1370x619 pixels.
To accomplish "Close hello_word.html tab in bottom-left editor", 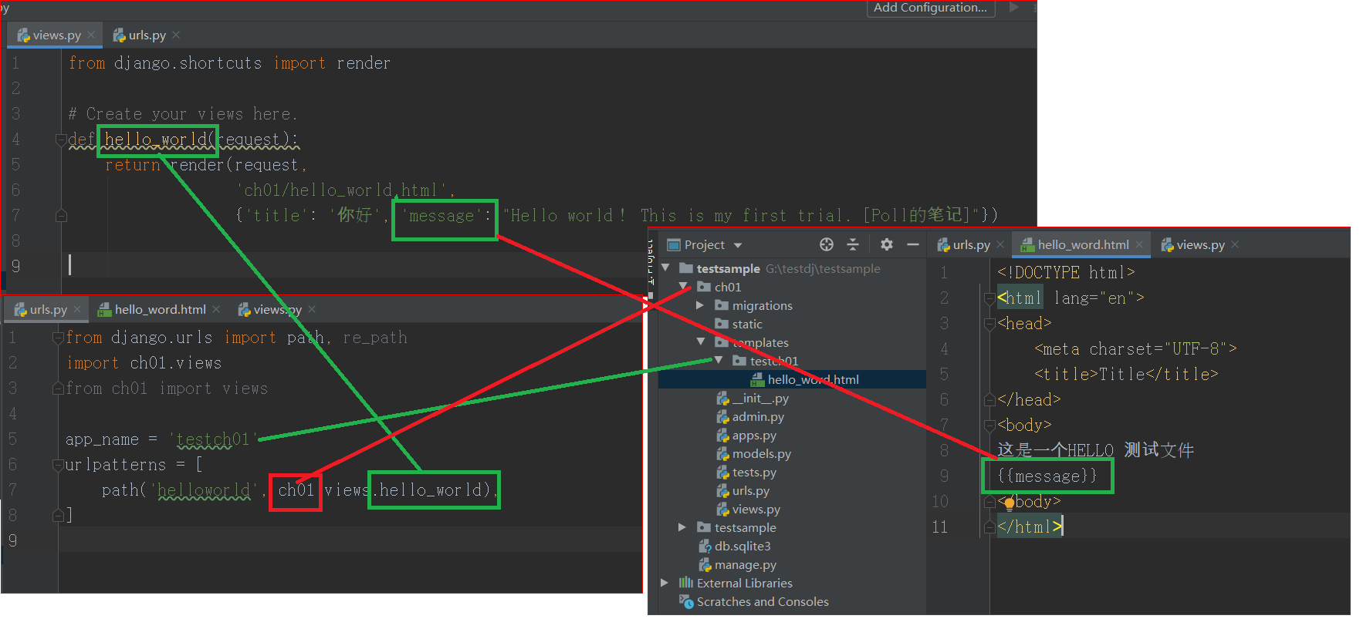I will [x=216, y=309].
